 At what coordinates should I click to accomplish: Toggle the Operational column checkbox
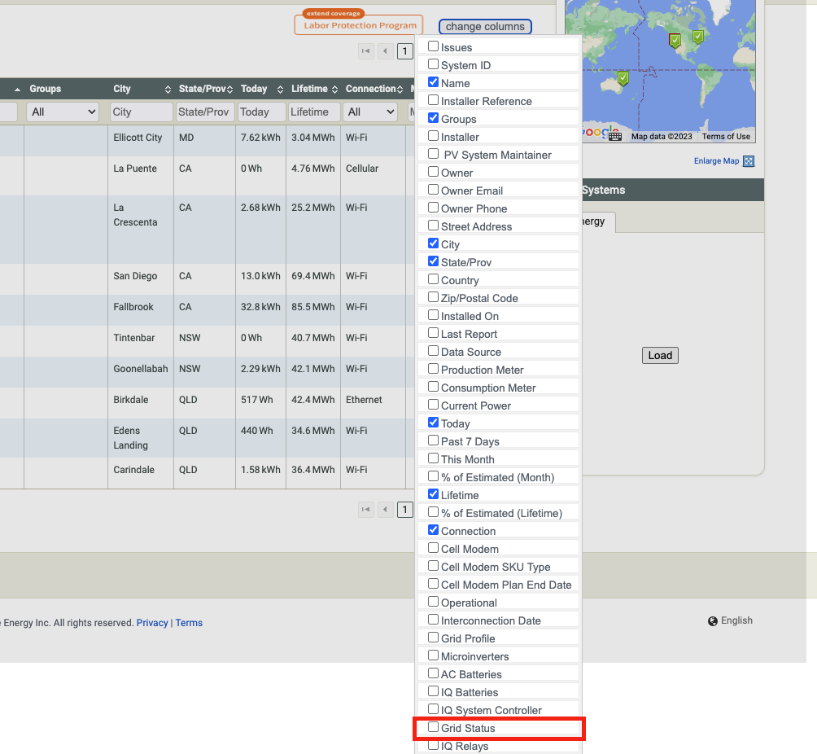coord(433,601)
